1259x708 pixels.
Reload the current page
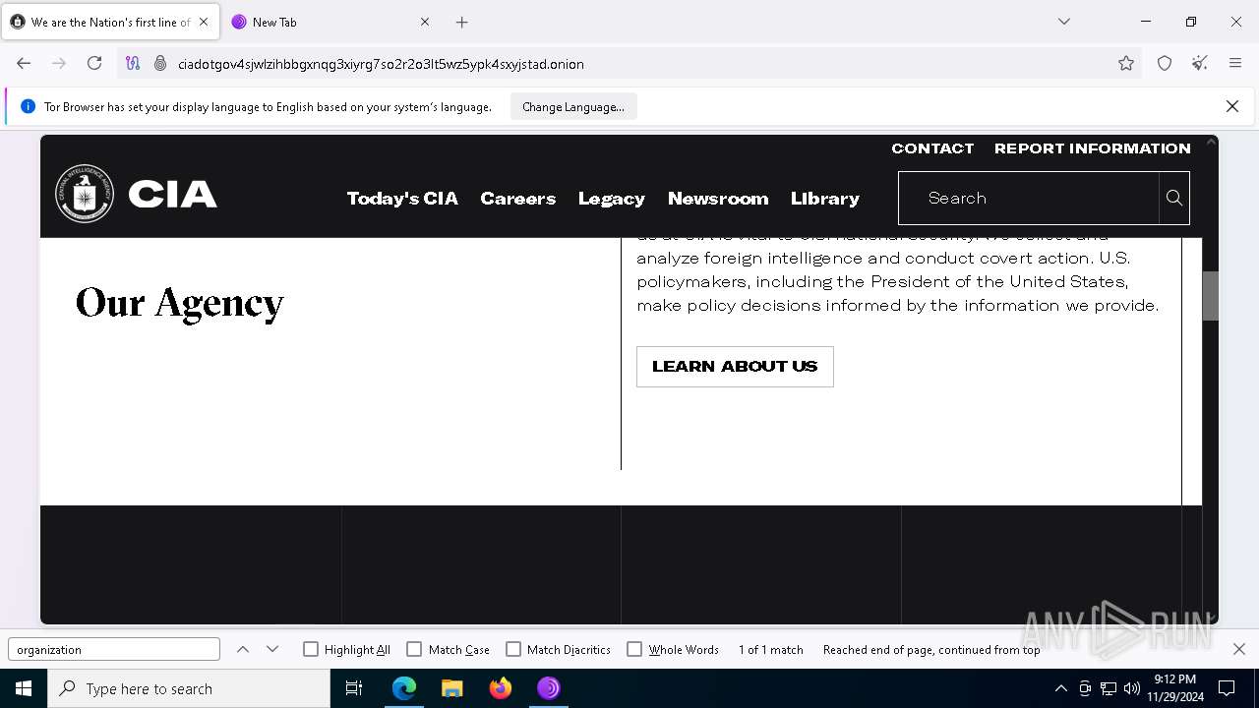click(94, 63)
